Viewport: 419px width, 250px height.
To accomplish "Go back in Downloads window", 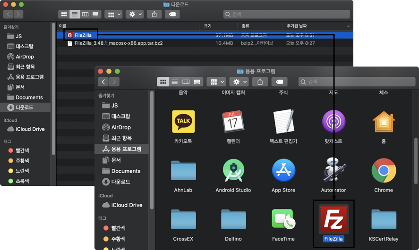I will tap(9, 14).
